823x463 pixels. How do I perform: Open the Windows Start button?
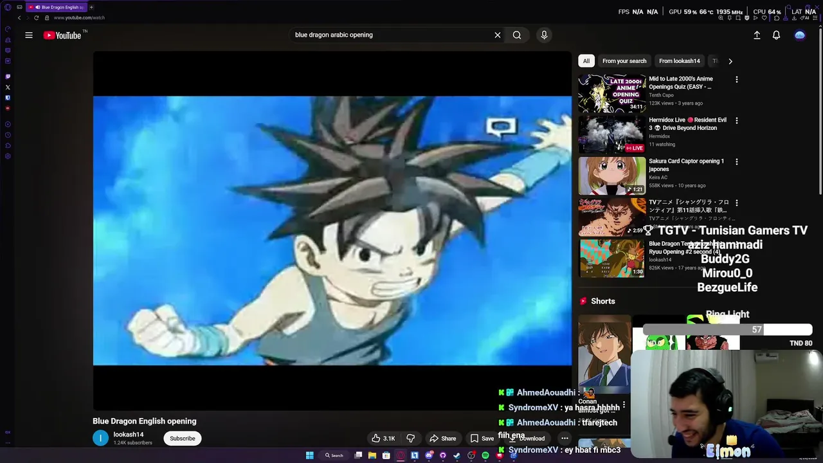(x=310, y=455)
